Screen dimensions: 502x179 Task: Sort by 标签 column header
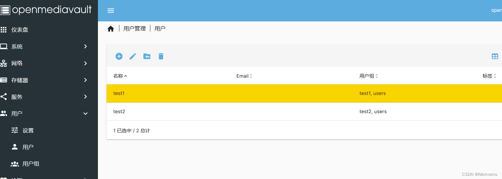click(x=490, y=76)
